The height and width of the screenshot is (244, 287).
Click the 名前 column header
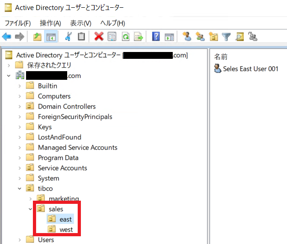pyautogui.click(x=221, y=57)
